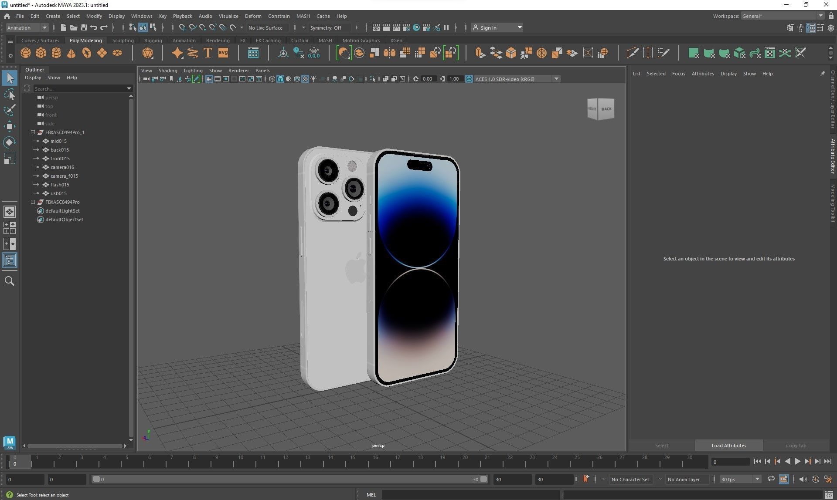Open the Animation menu set dropdown

click(27, 27)
